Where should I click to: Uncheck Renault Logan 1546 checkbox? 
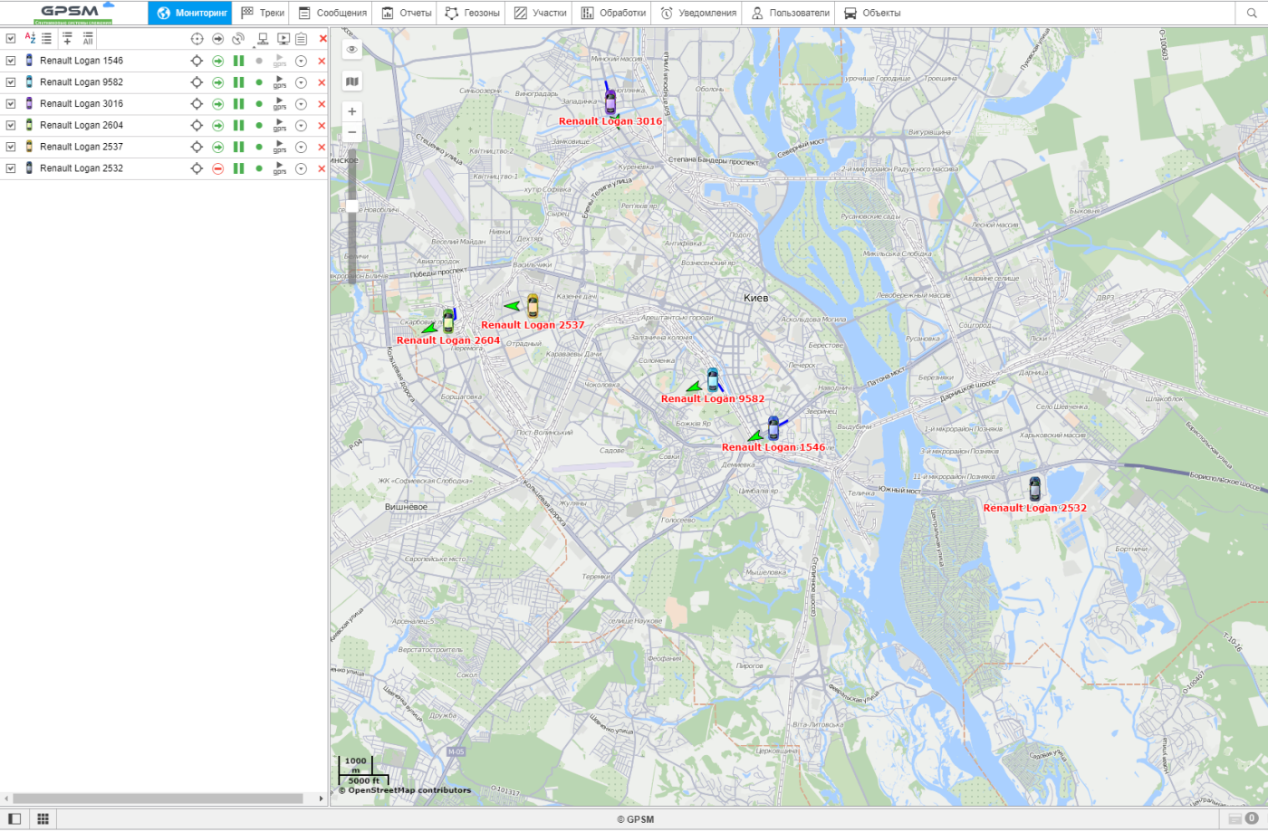[x=11, y=61]
